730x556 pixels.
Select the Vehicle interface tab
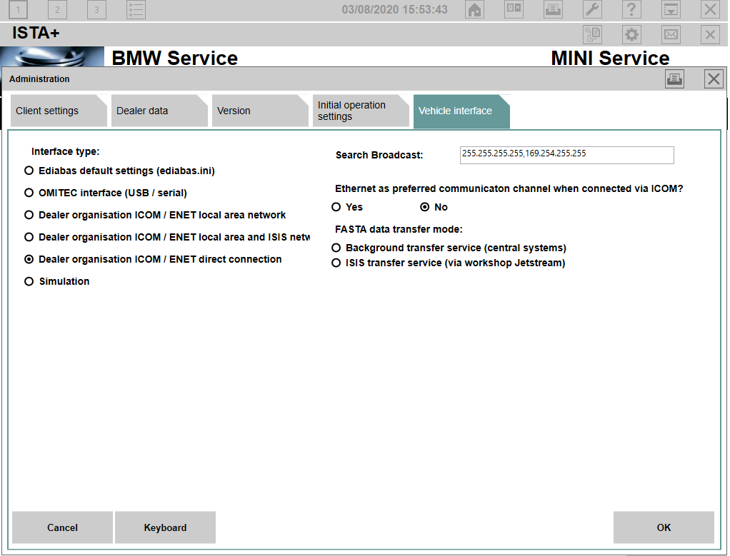[461, 111]
